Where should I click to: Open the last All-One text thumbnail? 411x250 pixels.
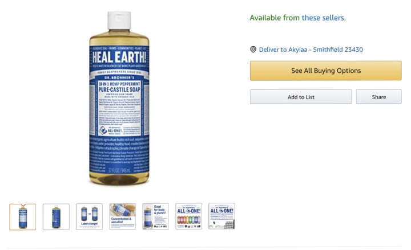[x=221, y=216]
